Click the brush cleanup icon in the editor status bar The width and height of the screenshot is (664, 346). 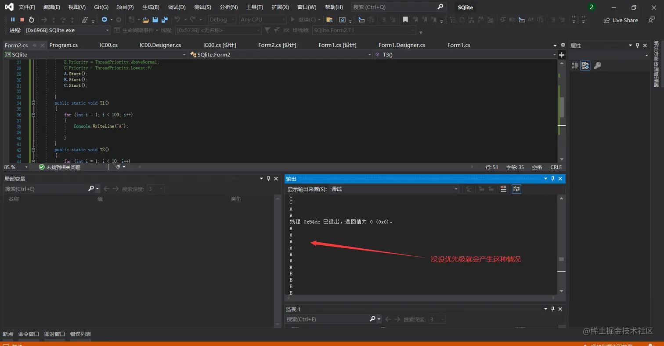point(118,167)
